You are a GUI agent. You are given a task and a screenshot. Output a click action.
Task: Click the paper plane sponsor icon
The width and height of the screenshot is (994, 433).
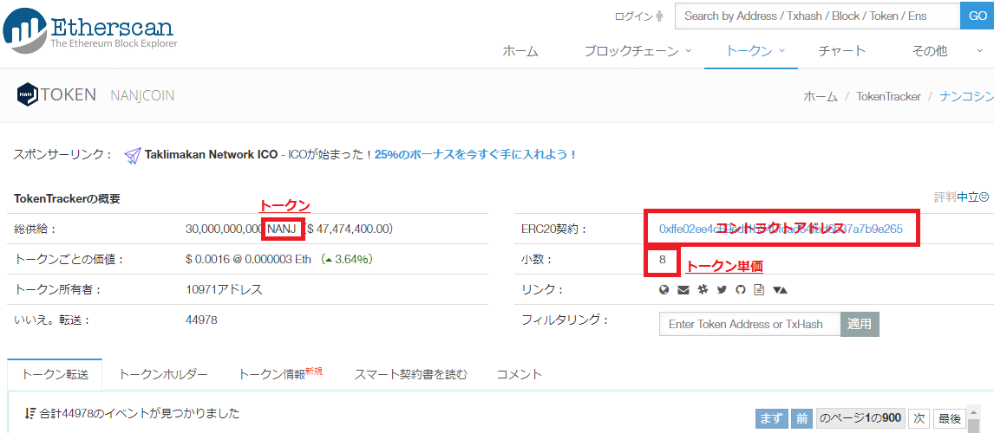point(132,155)
